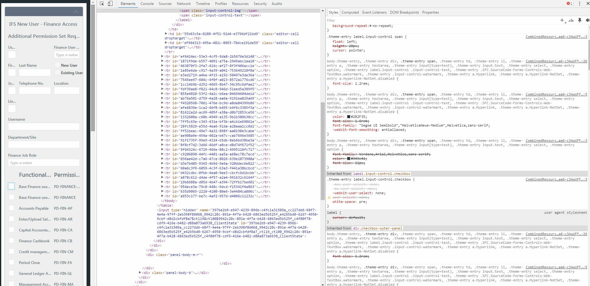Open the DOM Breakpoints tab
Screen dimensions: 590x286
point(404,12)
